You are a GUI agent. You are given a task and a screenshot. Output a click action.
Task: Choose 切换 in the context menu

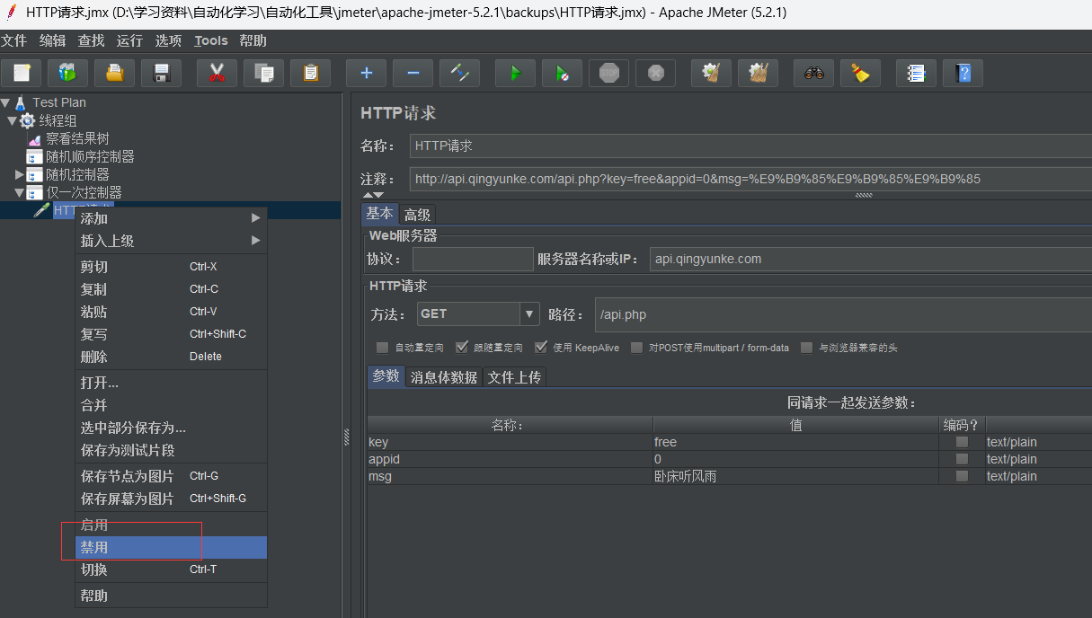171,569
